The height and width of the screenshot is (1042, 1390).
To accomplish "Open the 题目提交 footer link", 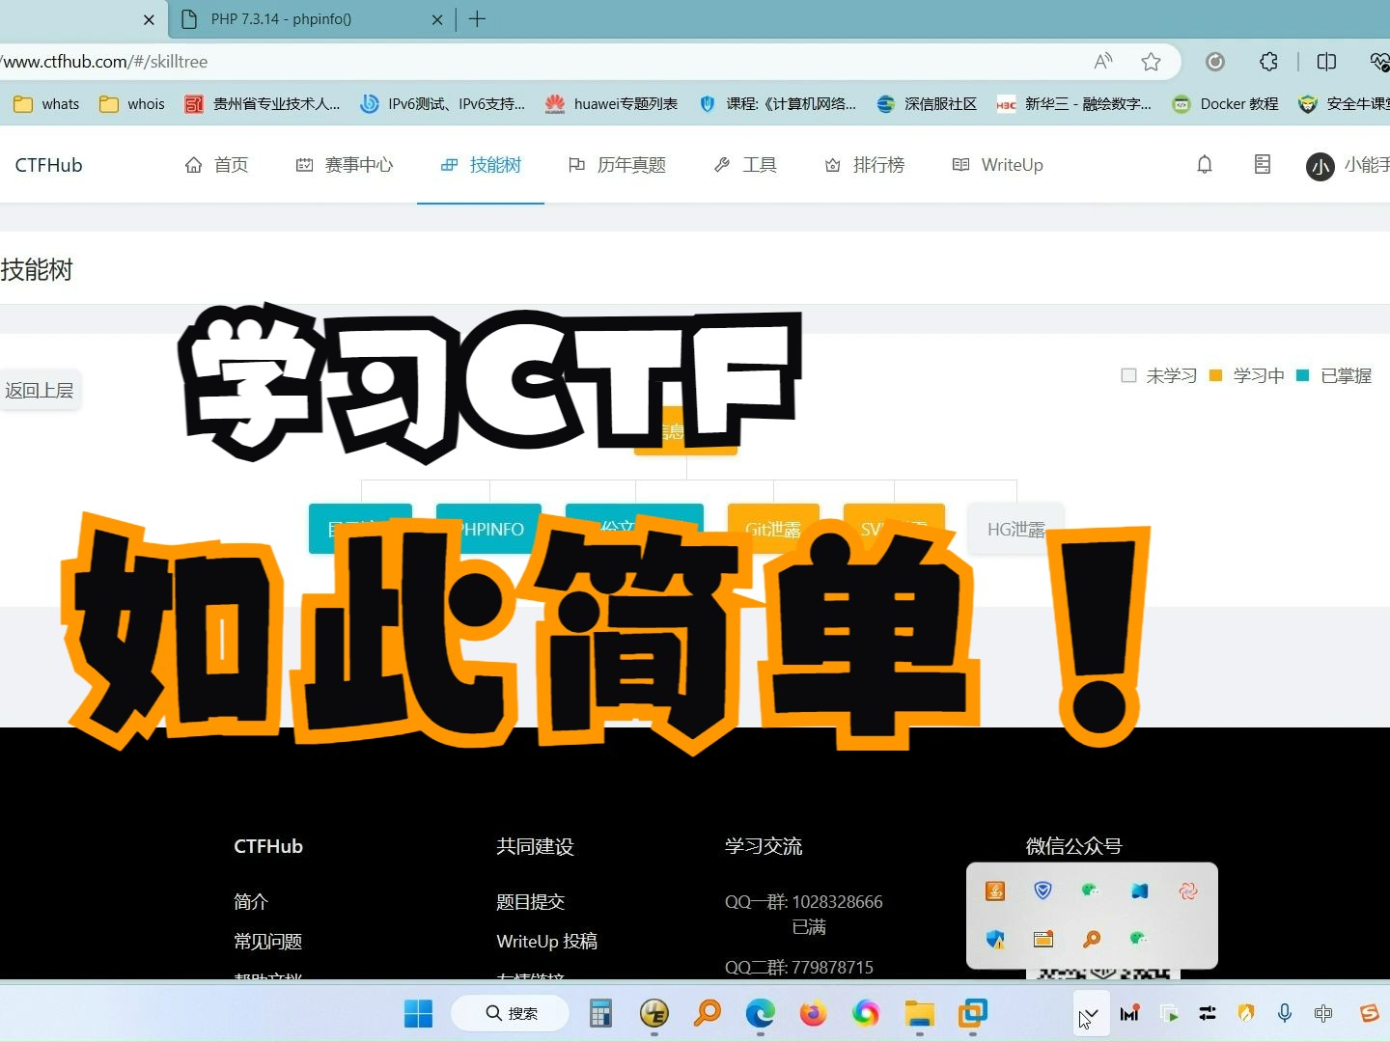I will (x=531, y=902).
